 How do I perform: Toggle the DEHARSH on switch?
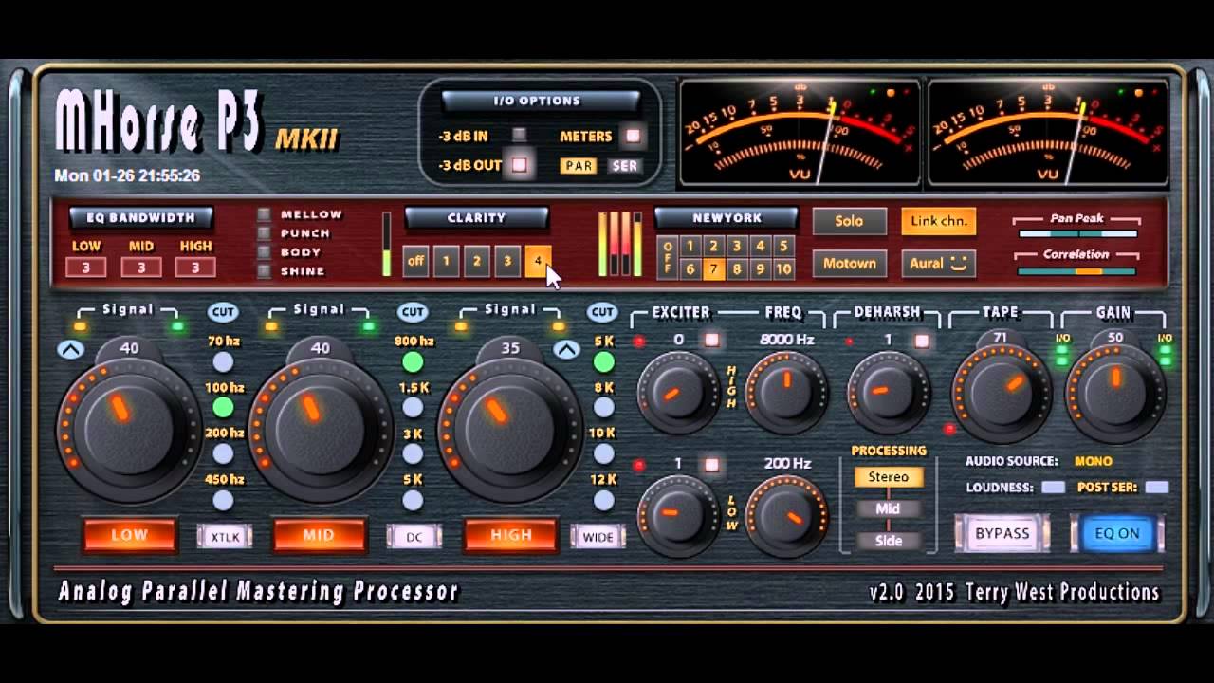pos(921,341)
